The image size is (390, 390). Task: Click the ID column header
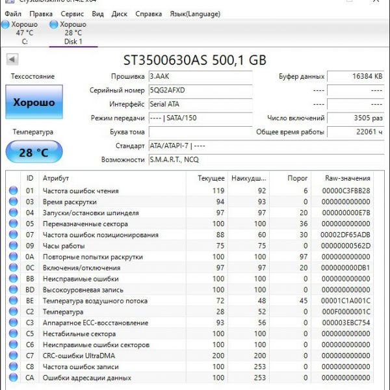30,178
